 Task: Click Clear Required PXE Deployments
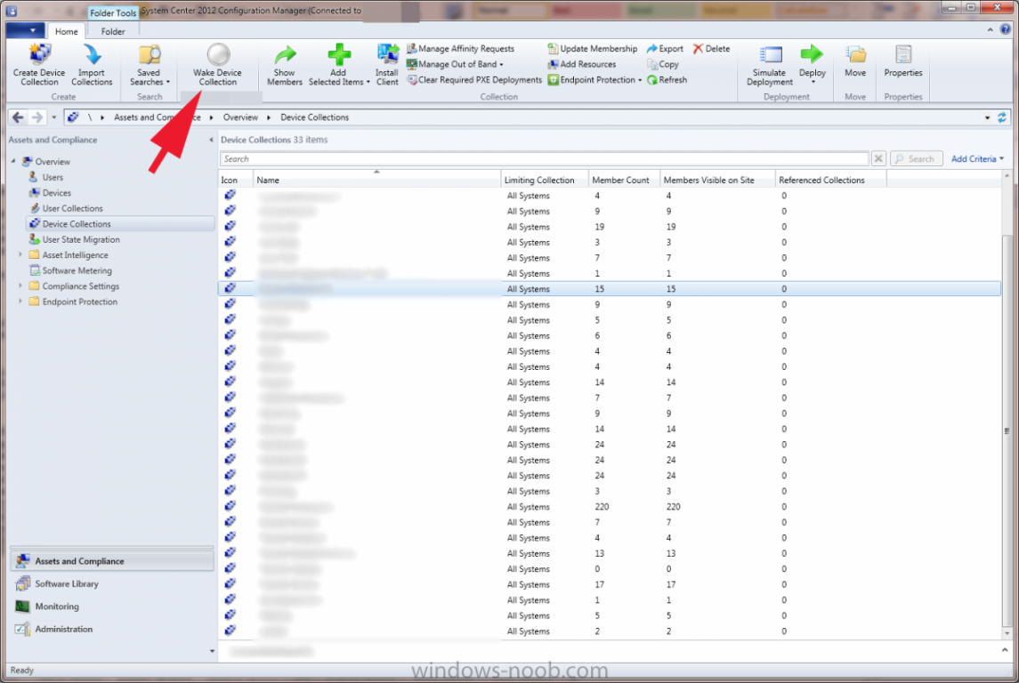[x=473, y=80]
